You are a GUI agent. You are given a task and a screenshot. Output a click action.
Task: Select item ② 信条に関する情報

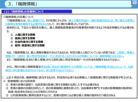coord(23,38)
